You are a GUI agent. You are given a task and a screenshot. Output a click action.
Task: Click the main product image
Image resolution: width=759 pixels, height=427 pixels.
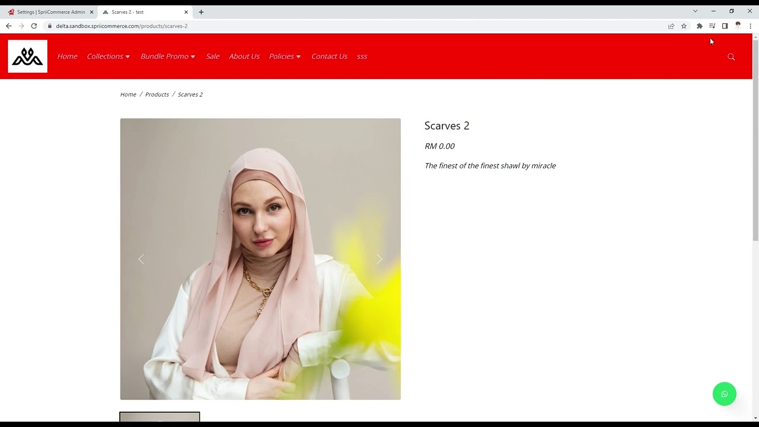tap(260, 259)
